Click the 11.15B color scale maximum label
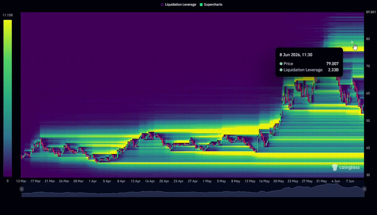Image resolution: width=377 pixels, height=215 pixels. [7, 15]
